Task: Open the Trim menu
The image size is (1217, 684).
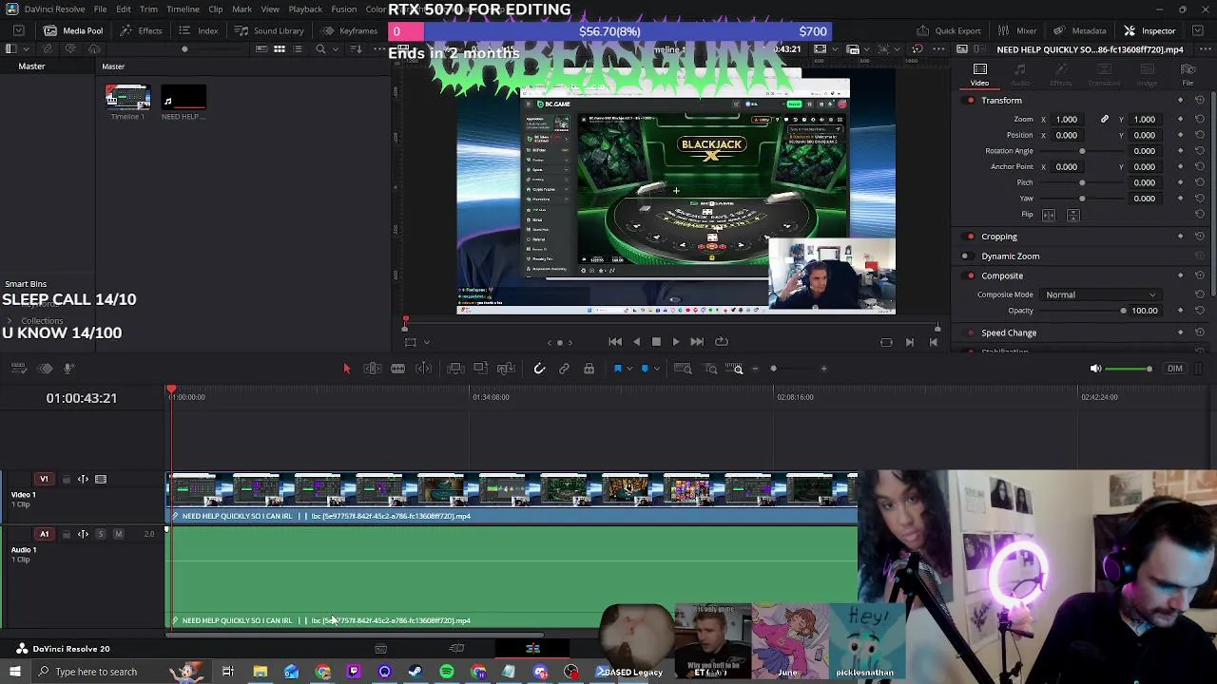Action: tap(148, 9)
